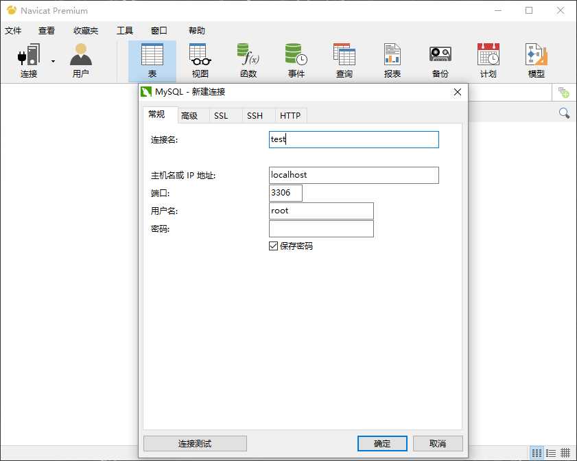Open the 帮助 menu
This screenshot has height=461, width=577.
pos(197,31)
